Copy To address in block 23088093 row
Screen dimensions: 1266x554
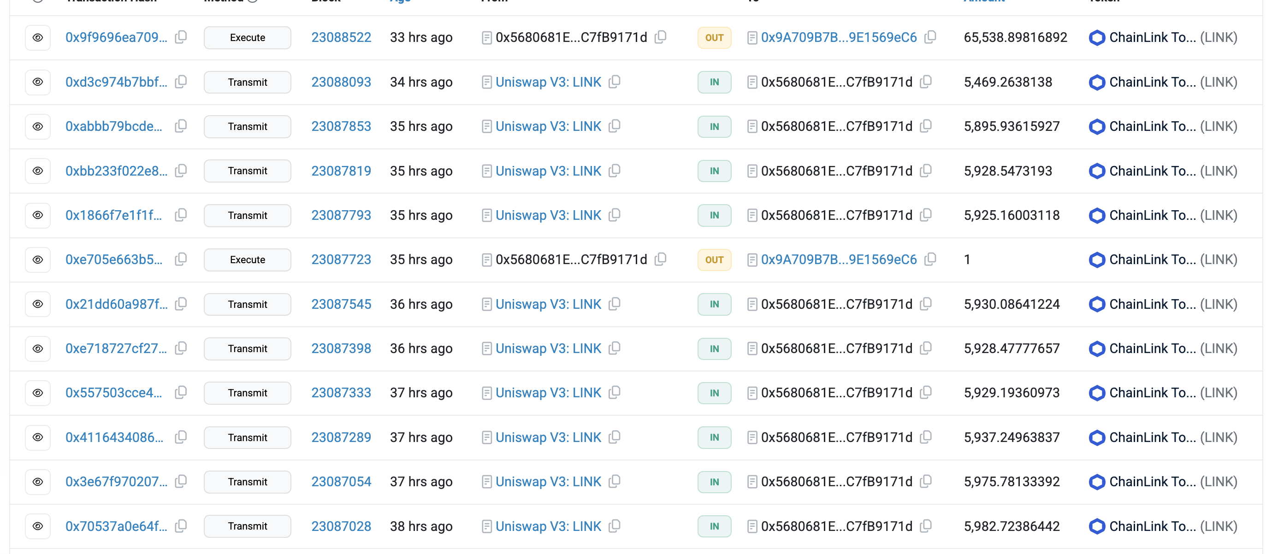pyautogui.click(x=926, y=82)
